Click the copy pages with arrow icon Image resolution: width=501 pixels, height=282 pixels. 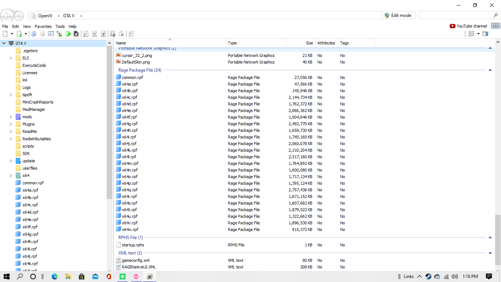(x=121, y=34)
